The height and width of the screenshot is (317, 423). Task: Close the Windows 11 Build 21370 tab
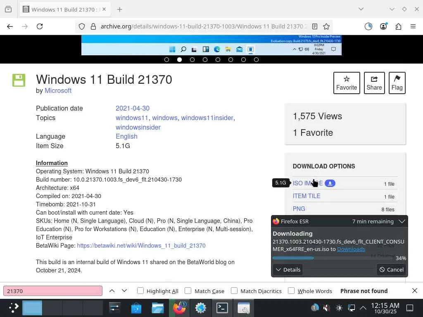pyautogui.click(x=104, y=9)
